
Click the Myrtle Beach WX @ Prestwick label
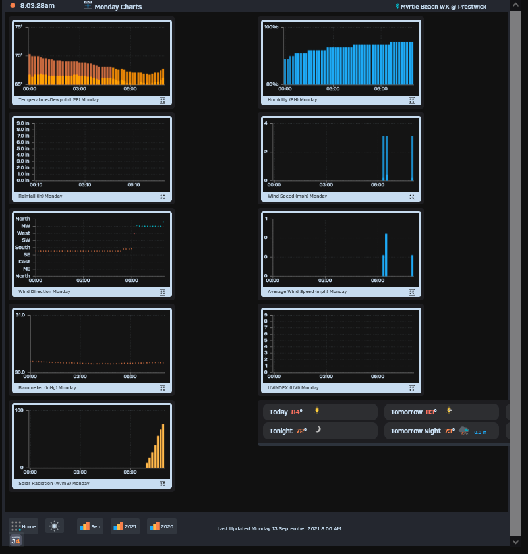pyautogui.click(x=444, y=7)
